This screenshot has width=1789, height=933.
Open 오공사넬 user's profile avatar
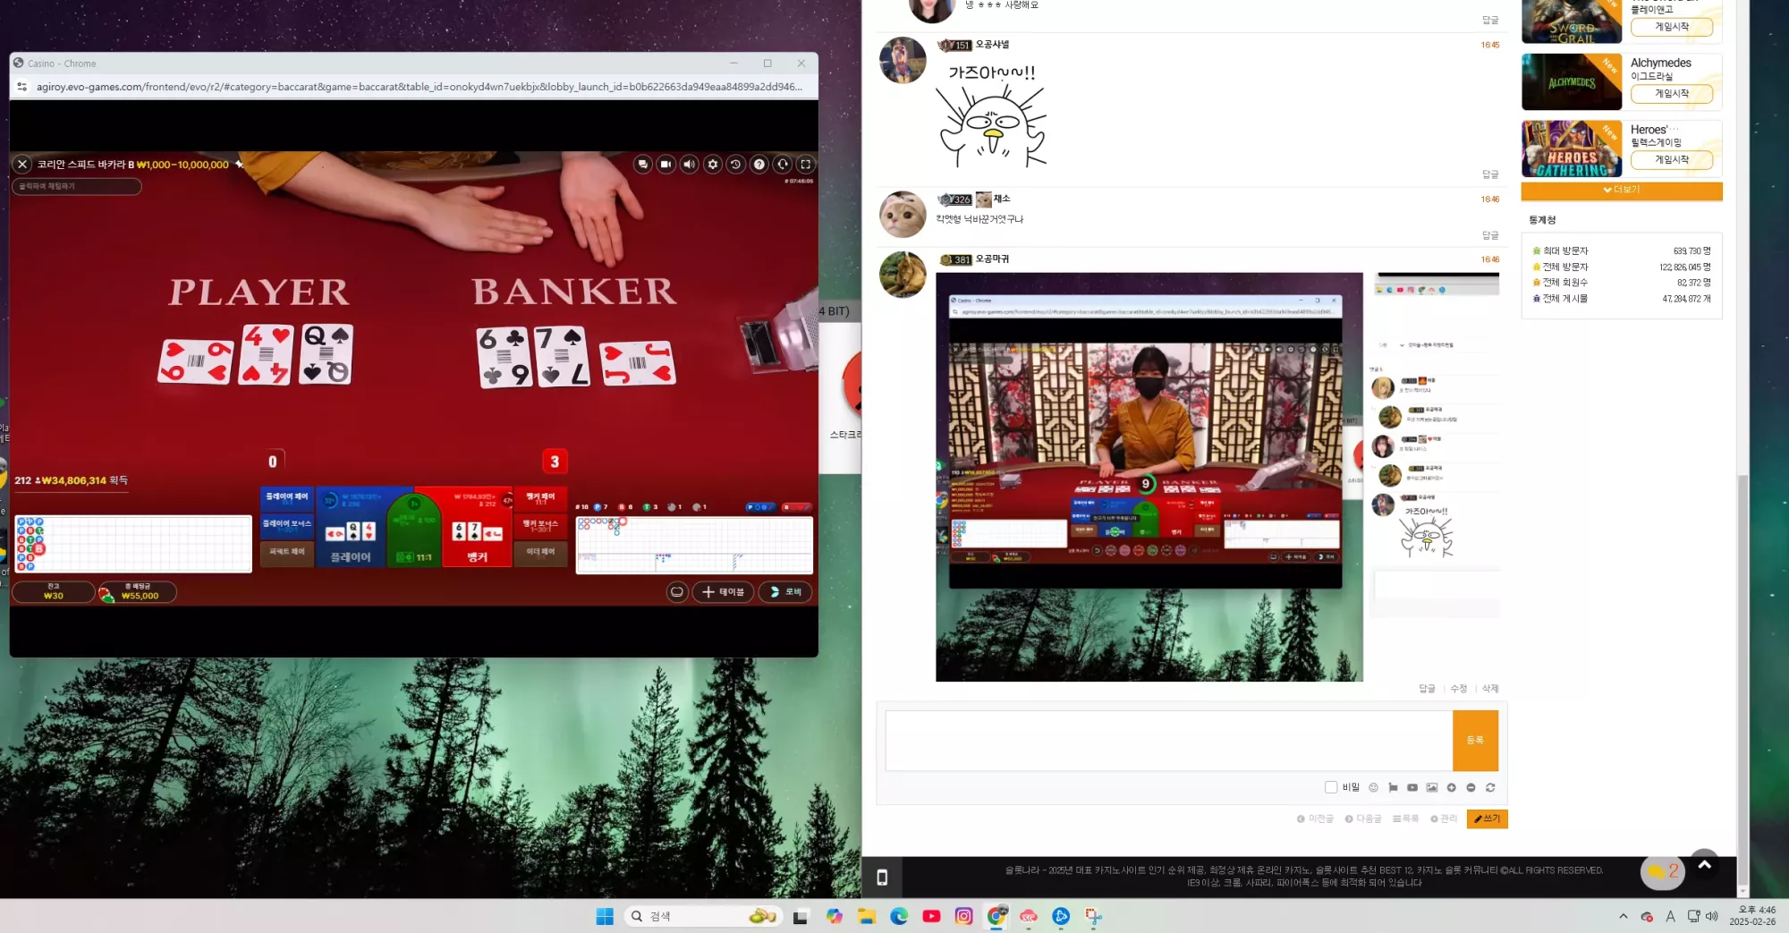(x=903, y=60)
